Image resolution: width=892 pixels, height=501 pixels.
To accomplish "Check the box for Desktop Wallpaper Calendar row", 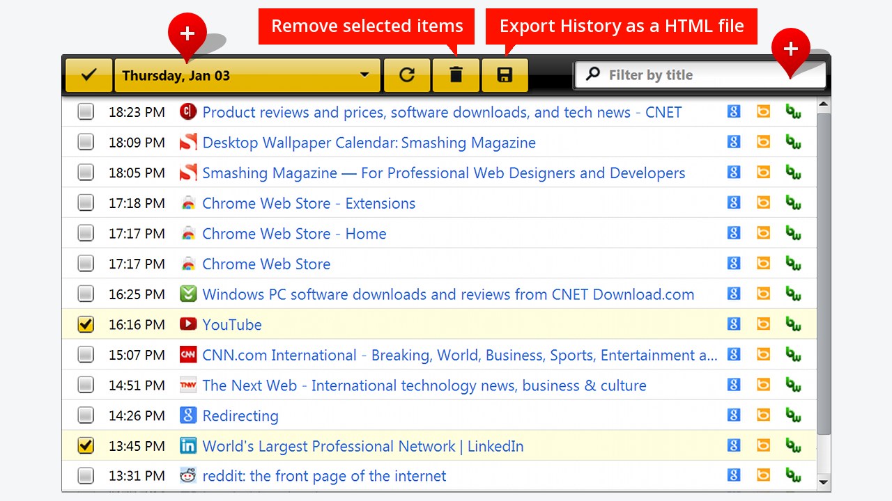I will click(x=86, y=143).
